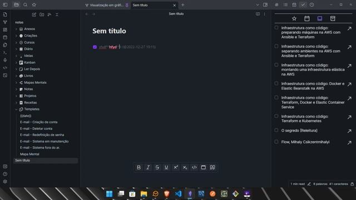Open the bookmarks star icon in top bar
This screenshot has width=356, height=200.
34,5
